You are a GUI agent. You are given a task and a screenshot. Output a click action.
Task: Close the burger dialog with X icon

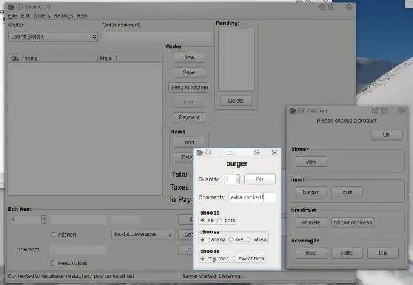(x=274, y=153)
